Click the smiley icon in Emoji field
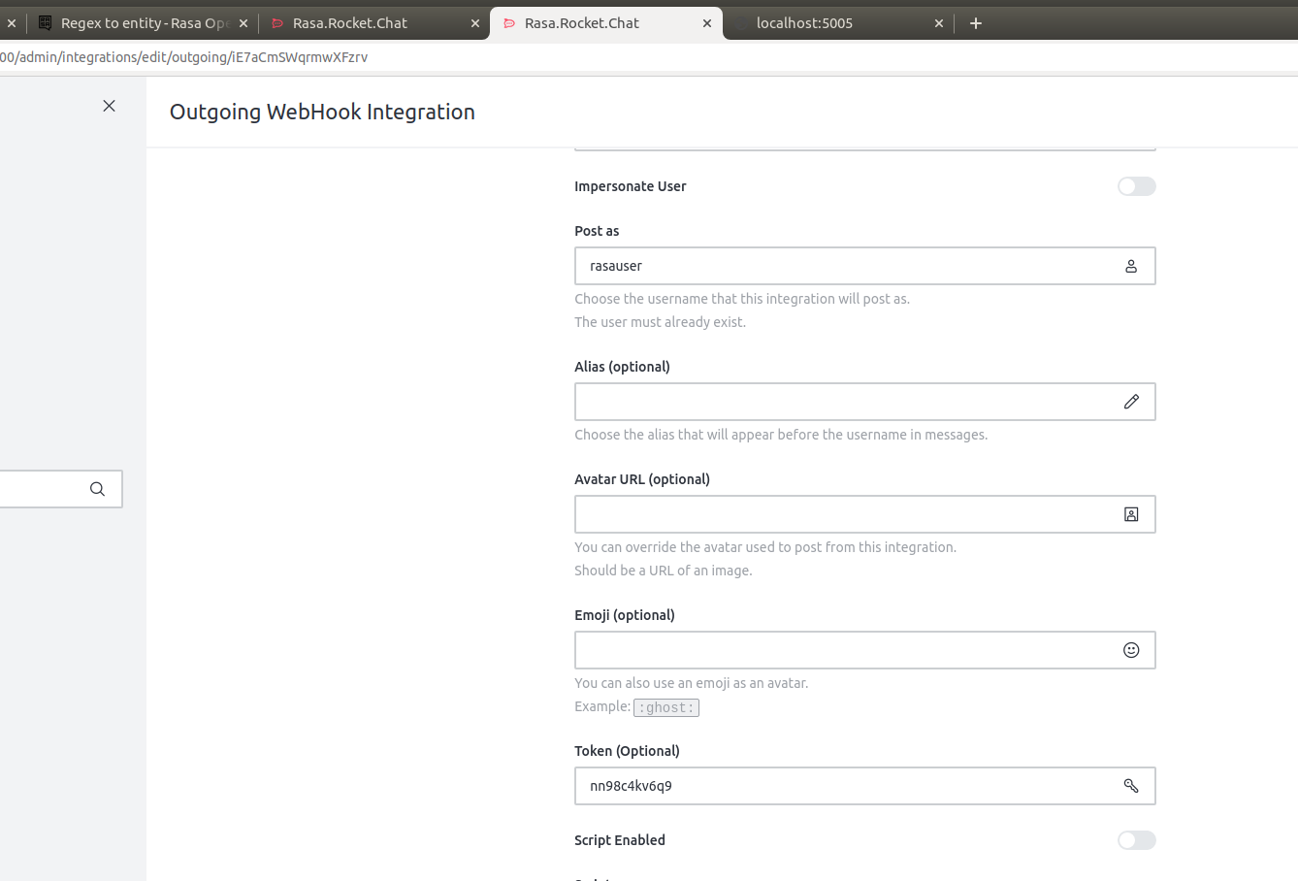The height and width of the screenshot is (881, 1298). (x=1131, y=650)
